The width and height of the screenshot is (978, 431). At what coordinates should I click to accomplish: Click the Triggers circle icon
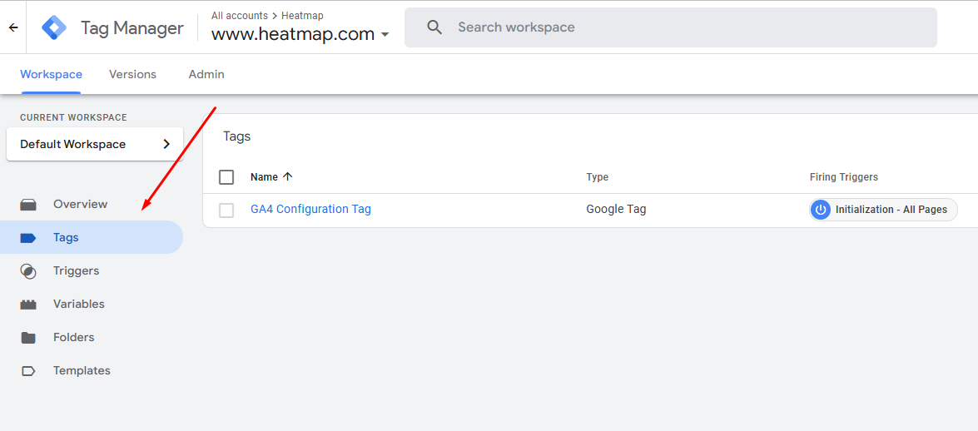(x=28, y=271)
